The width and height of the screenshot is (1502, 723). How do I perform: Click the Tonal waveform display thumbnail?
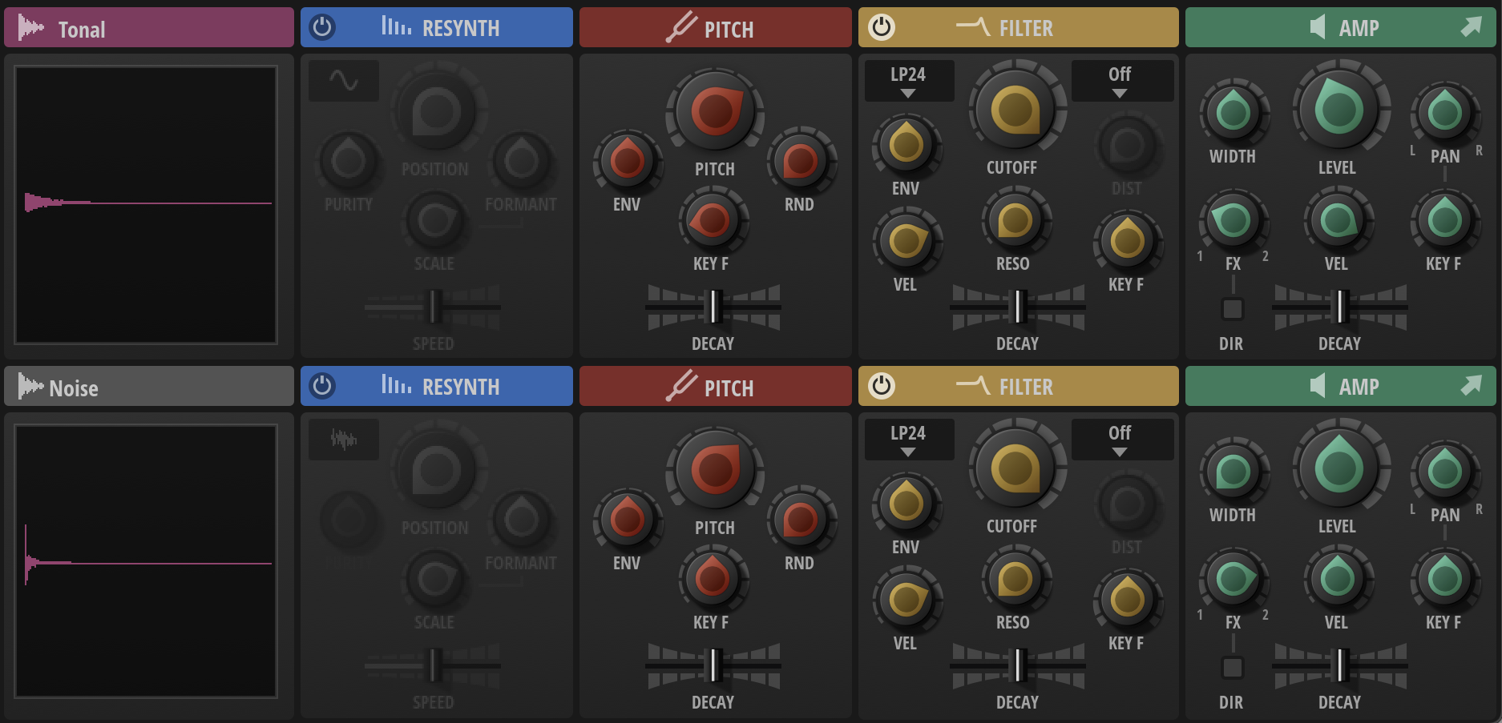pos(148,206)
